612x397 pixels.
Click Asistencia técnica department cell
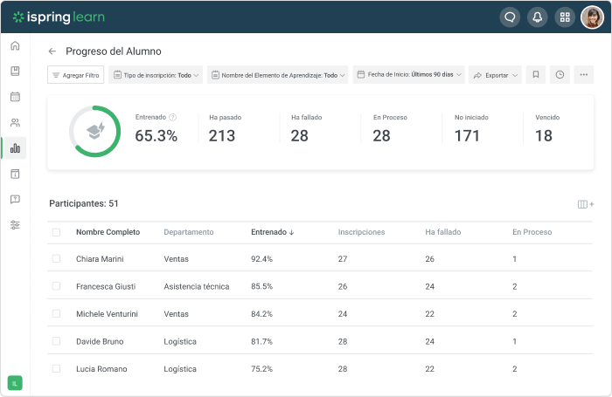tap(197, 287)
